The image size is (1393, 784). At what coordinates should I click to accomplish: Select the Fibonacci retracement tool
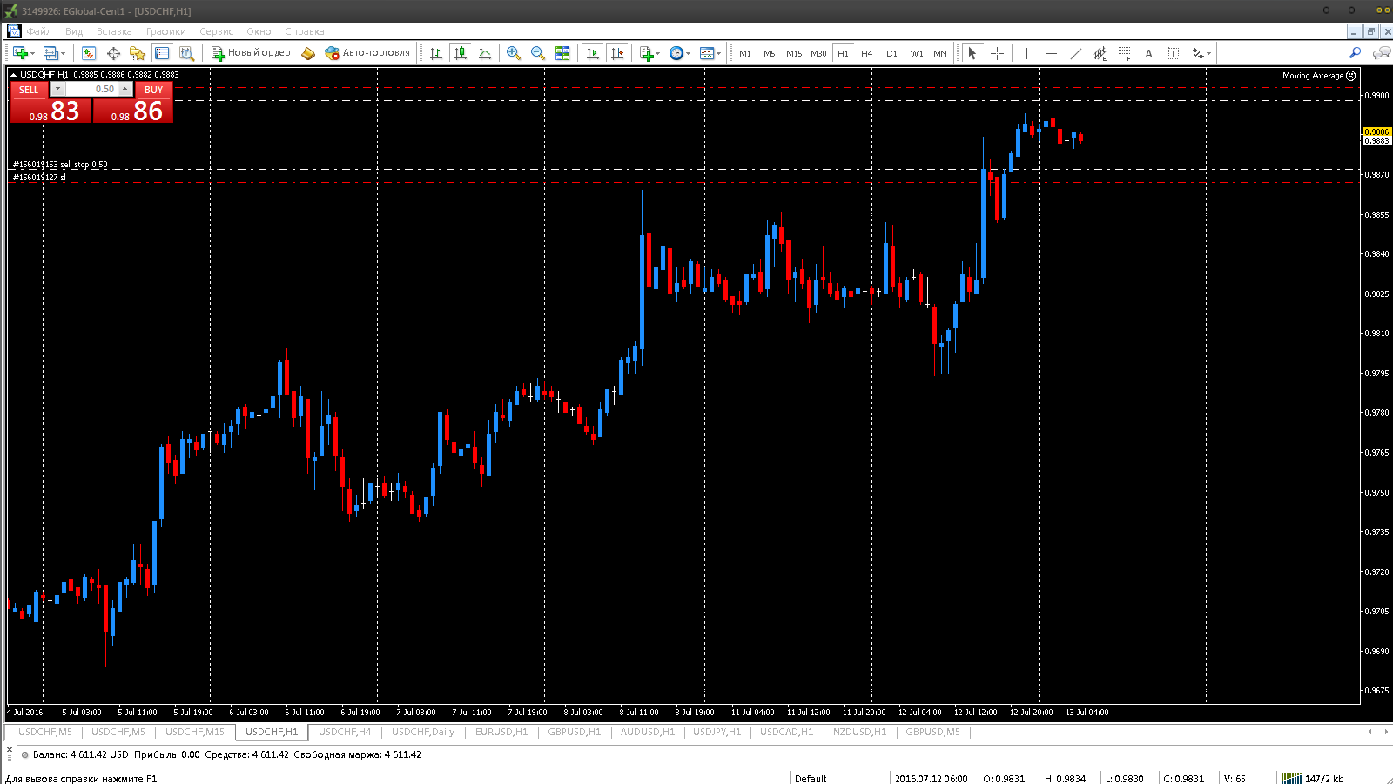tap(1125, 53)
